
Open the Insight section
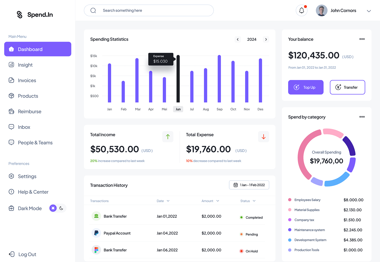25,65
